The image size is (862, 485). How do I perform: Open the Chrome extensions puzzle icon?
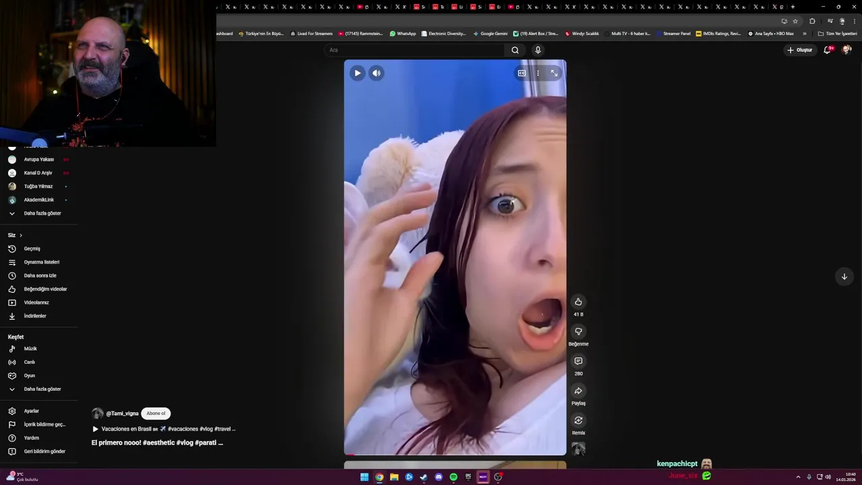812,21
